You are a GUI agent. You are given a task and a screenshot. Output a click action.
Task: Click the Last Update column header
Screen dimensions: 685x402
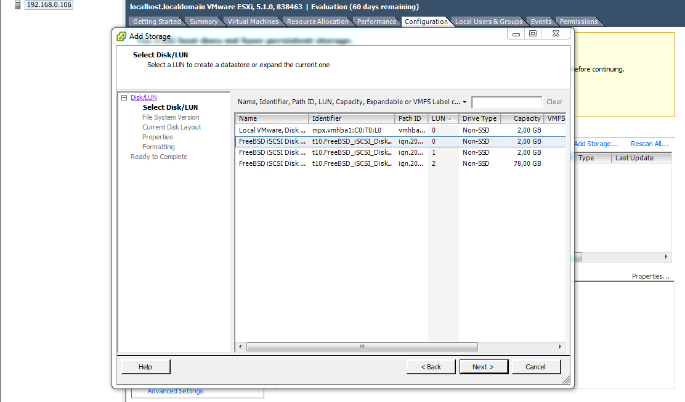[x=641, y=158]
